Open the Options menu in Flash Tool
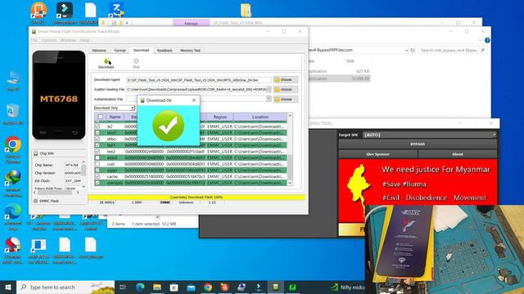The height and width of the screenshot is (294, 524). [49, 40]
